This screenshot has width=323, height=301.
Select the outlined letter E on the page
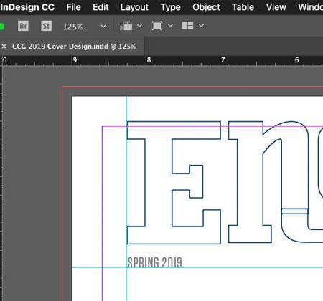174,183
